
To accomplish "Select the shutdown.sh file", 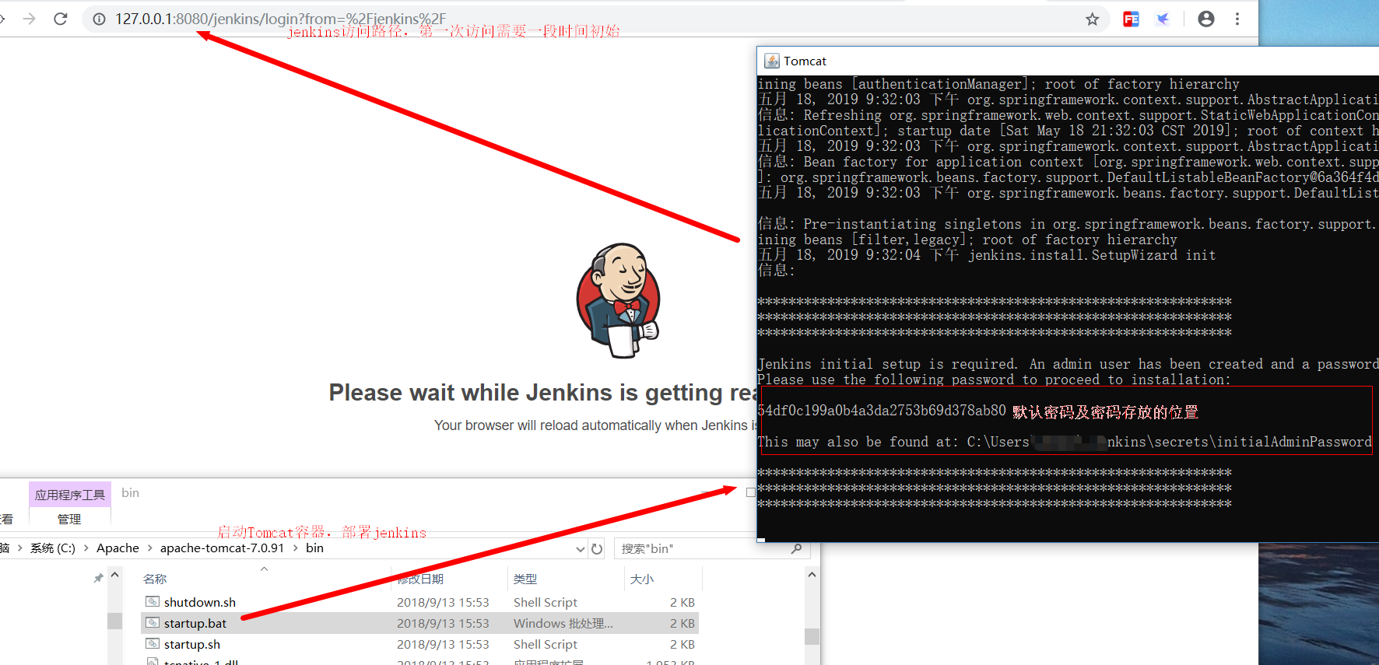I will click(199, 602).
